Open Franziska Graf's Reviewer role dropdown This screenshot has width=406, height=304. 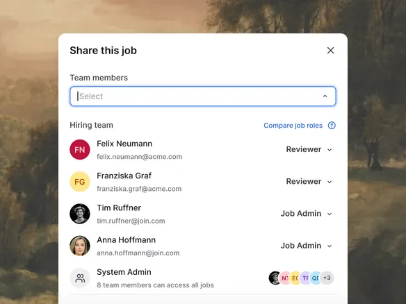[309, 181]
